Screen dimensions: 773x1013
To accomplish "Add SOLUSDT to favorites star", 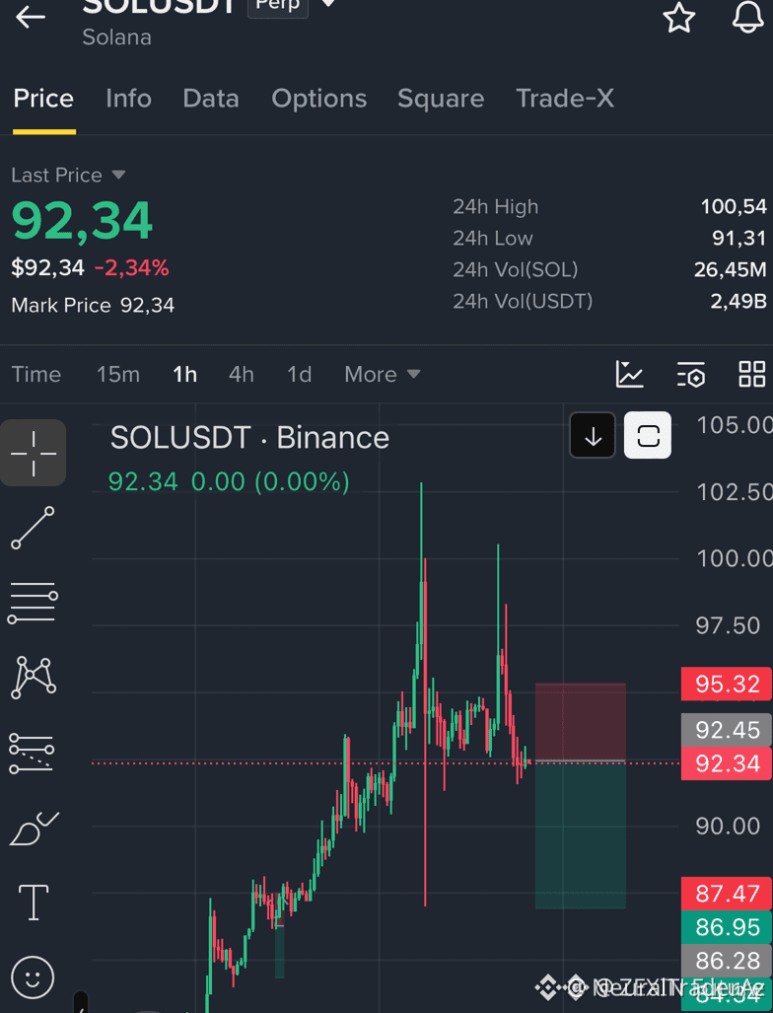I will (x=678, y=18).
